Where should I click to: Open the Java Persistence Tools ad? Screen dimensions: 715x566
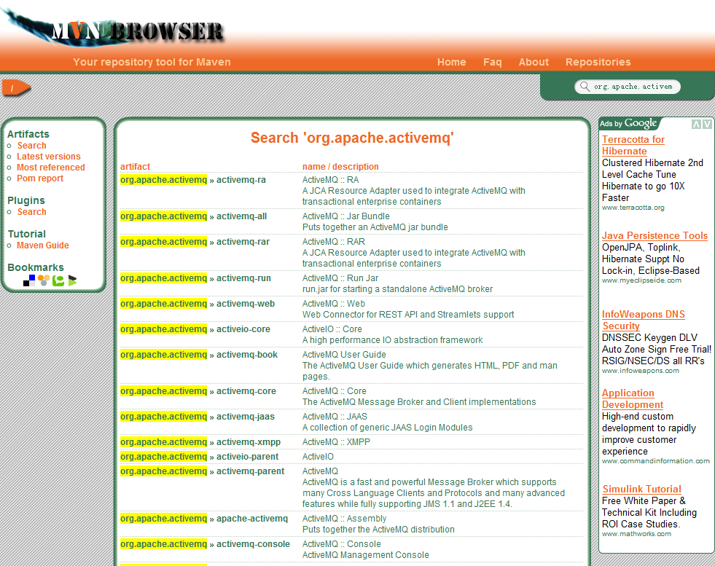pyautogui.click(x=655, y=235)
